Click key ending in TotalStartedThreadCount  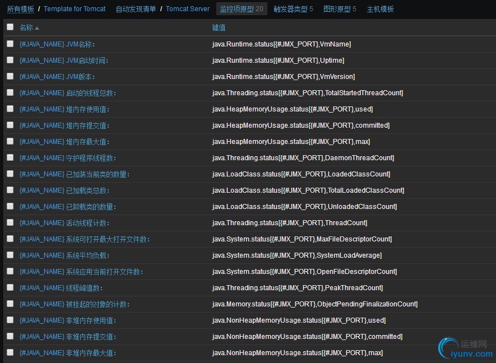pos(308,92)
